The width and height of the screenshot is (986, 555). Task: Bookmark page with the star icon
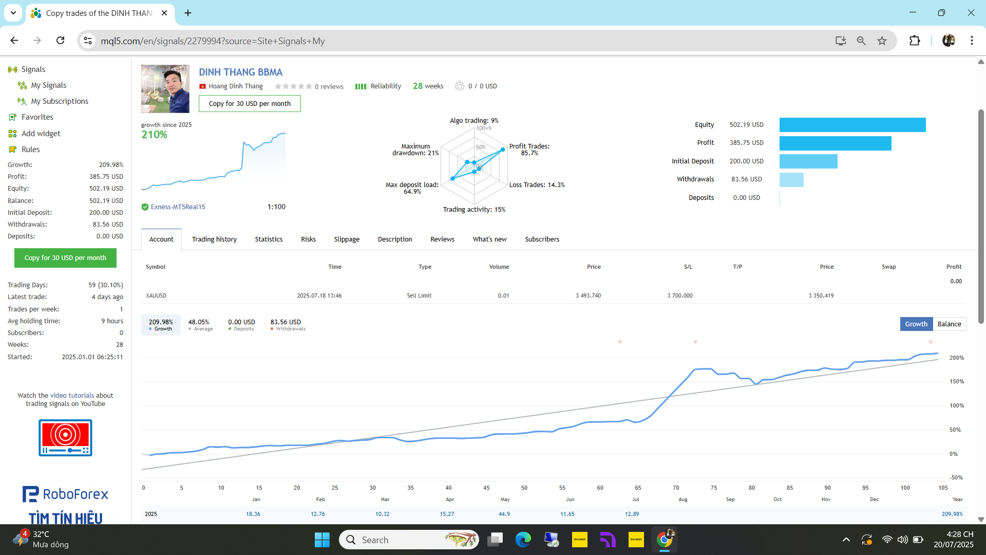point(882,41)
